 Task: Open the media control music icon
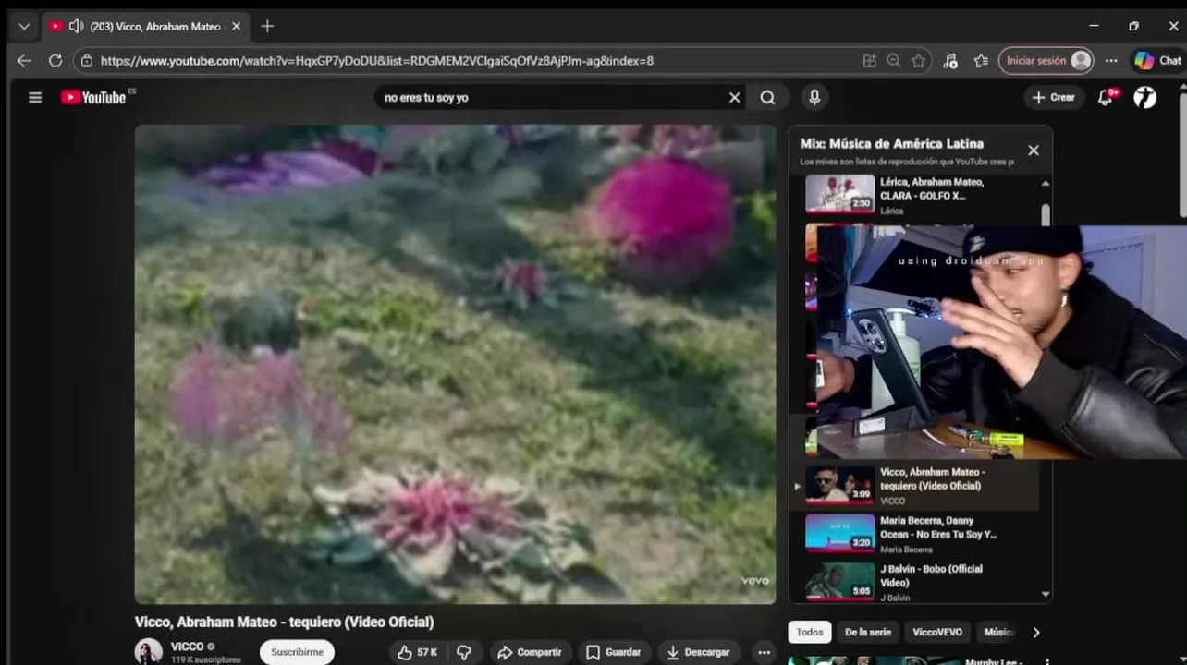coord(950,61)
